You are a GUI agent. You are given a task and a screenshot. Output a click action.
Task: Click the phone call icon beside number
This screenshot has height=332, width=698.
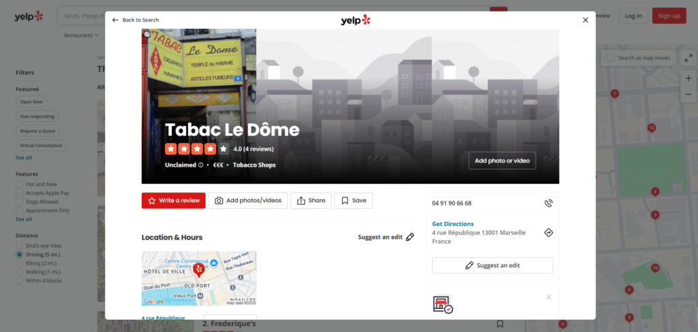549,203
